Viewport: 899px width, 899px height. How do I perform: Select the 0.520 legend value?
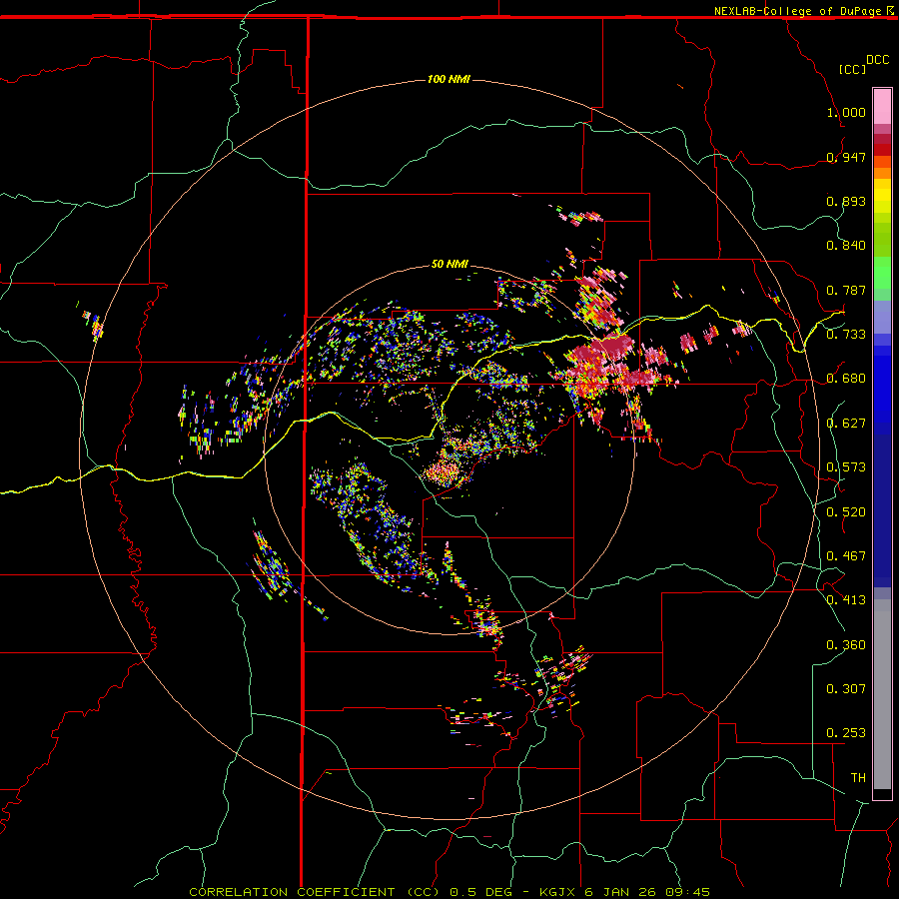point(846,511)
